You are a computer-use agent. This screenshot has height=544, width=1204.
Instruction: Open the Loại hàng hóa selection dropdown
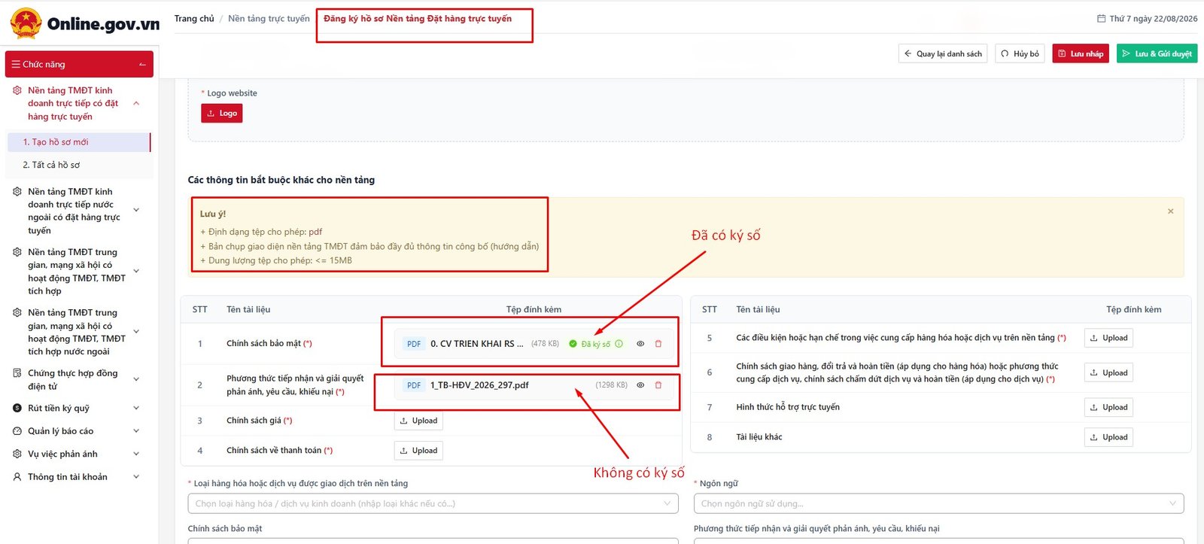point(433,503)
